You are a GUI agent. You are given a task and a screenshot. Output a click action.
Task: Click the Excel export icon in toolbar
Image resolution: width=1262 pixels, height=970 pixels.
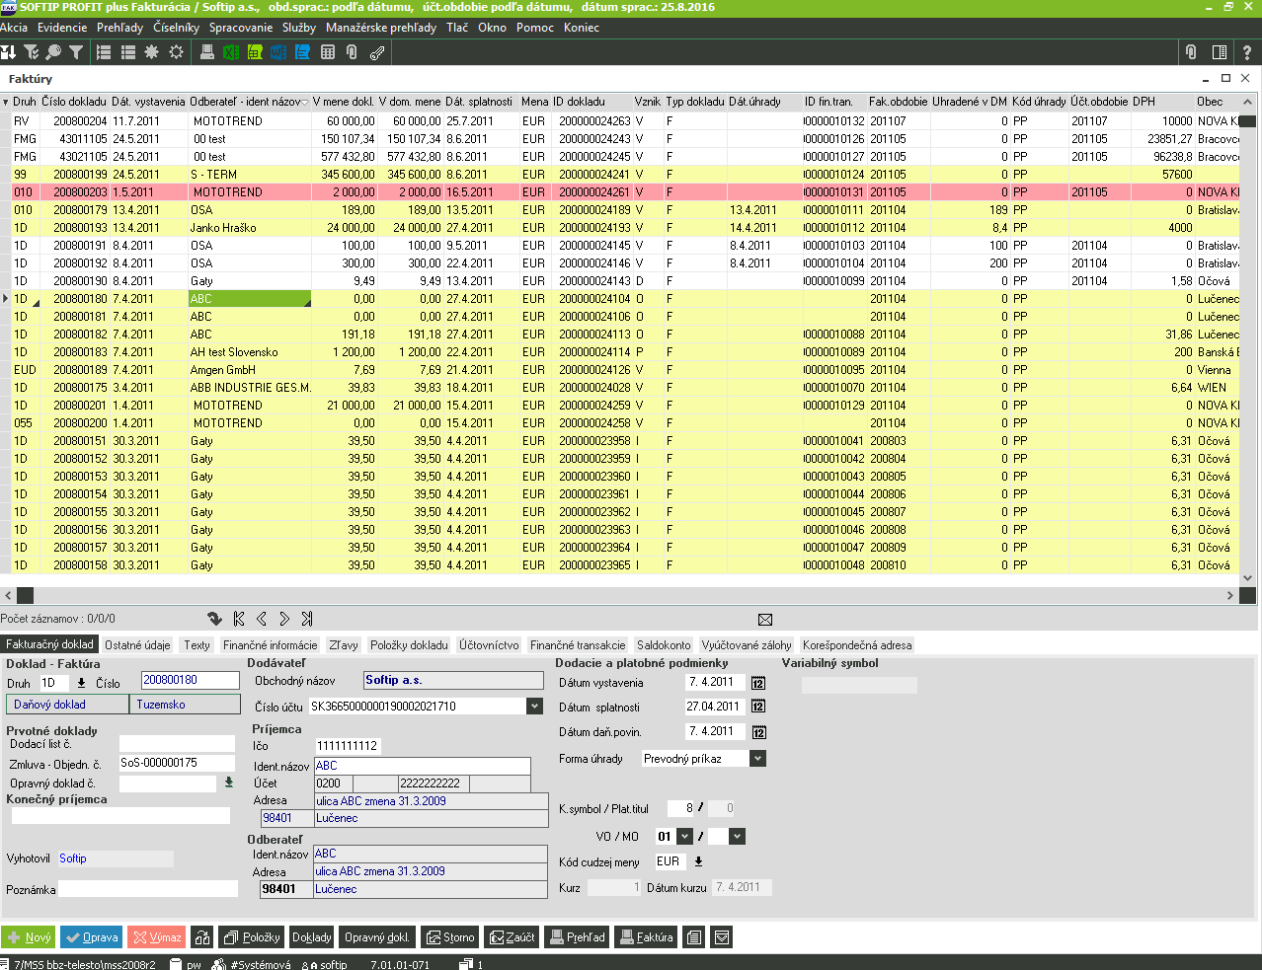click(x=230, y=52)
